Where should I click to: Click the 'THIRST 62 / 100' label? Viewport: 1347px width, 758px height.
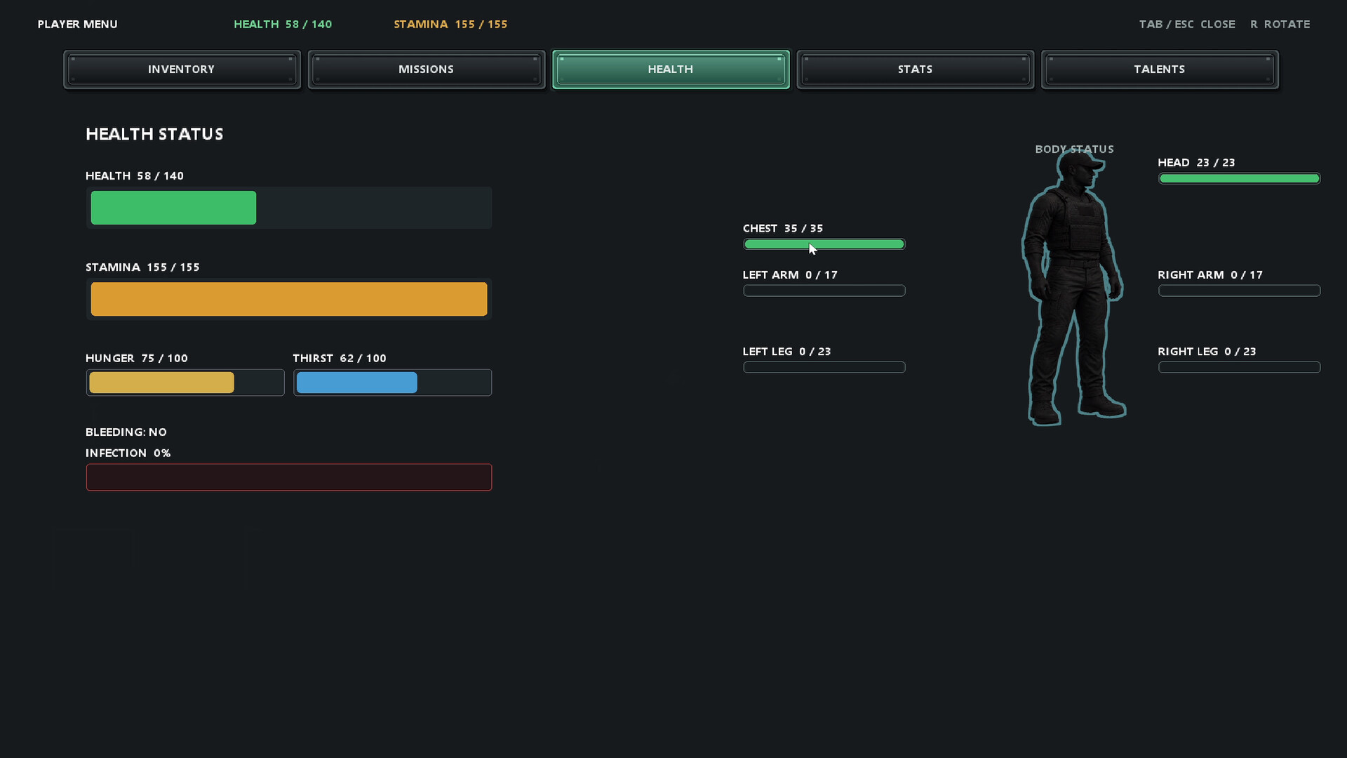pos(340,358)
